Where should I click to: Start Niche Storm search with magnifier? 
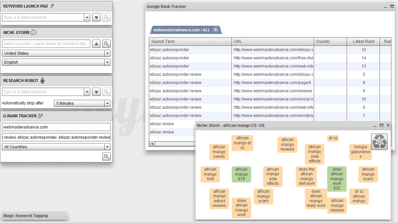106,44
